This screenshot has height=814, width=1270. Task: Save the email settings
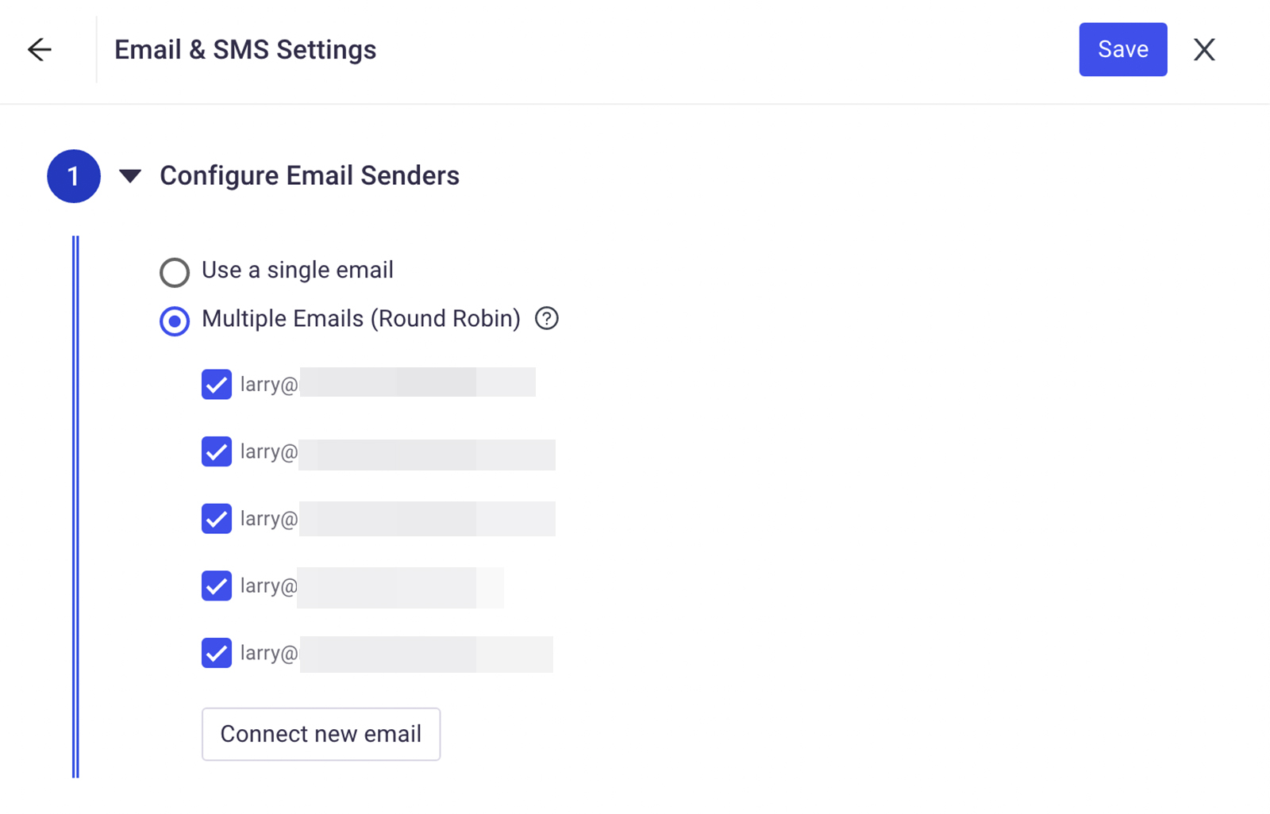[x=1123, y=49]
